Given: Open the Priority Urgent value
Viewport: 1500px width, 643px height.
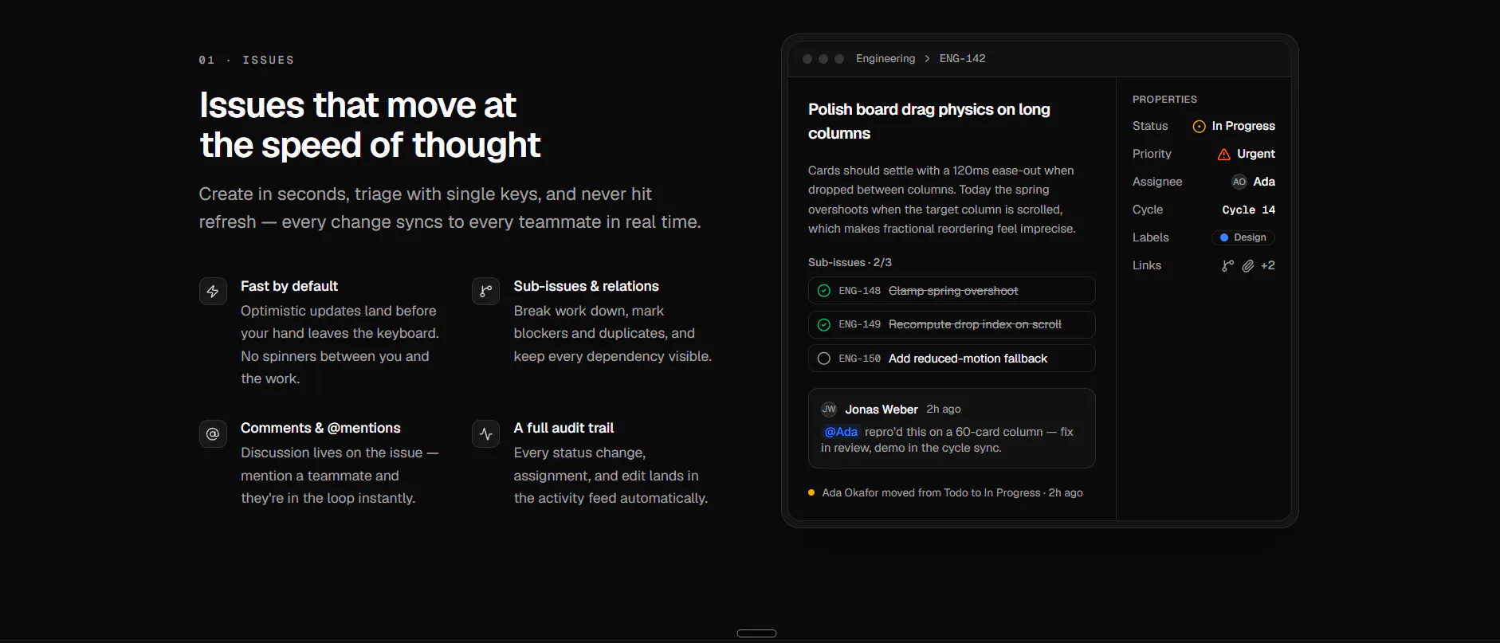Looking at the screenshot, I should point(1247,154).
